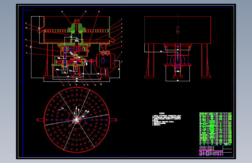Screen dimensions: 252x163
Task: Click the right handle of the circular plate
Action: 113,120
